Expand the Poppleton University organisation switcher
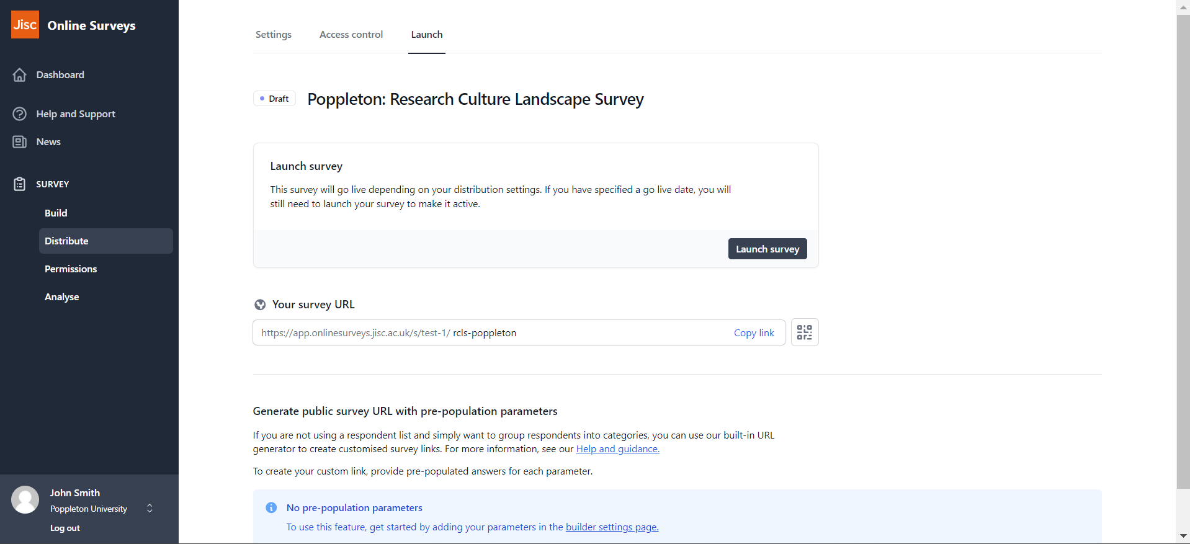Viewport: 1190px width, 544px height. coord(150,509)
